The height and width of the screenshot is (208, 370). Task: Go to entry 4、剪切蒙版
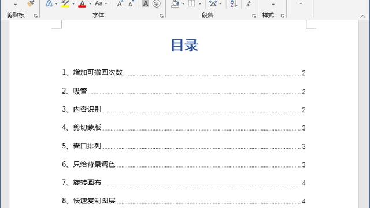pos(82,128)
